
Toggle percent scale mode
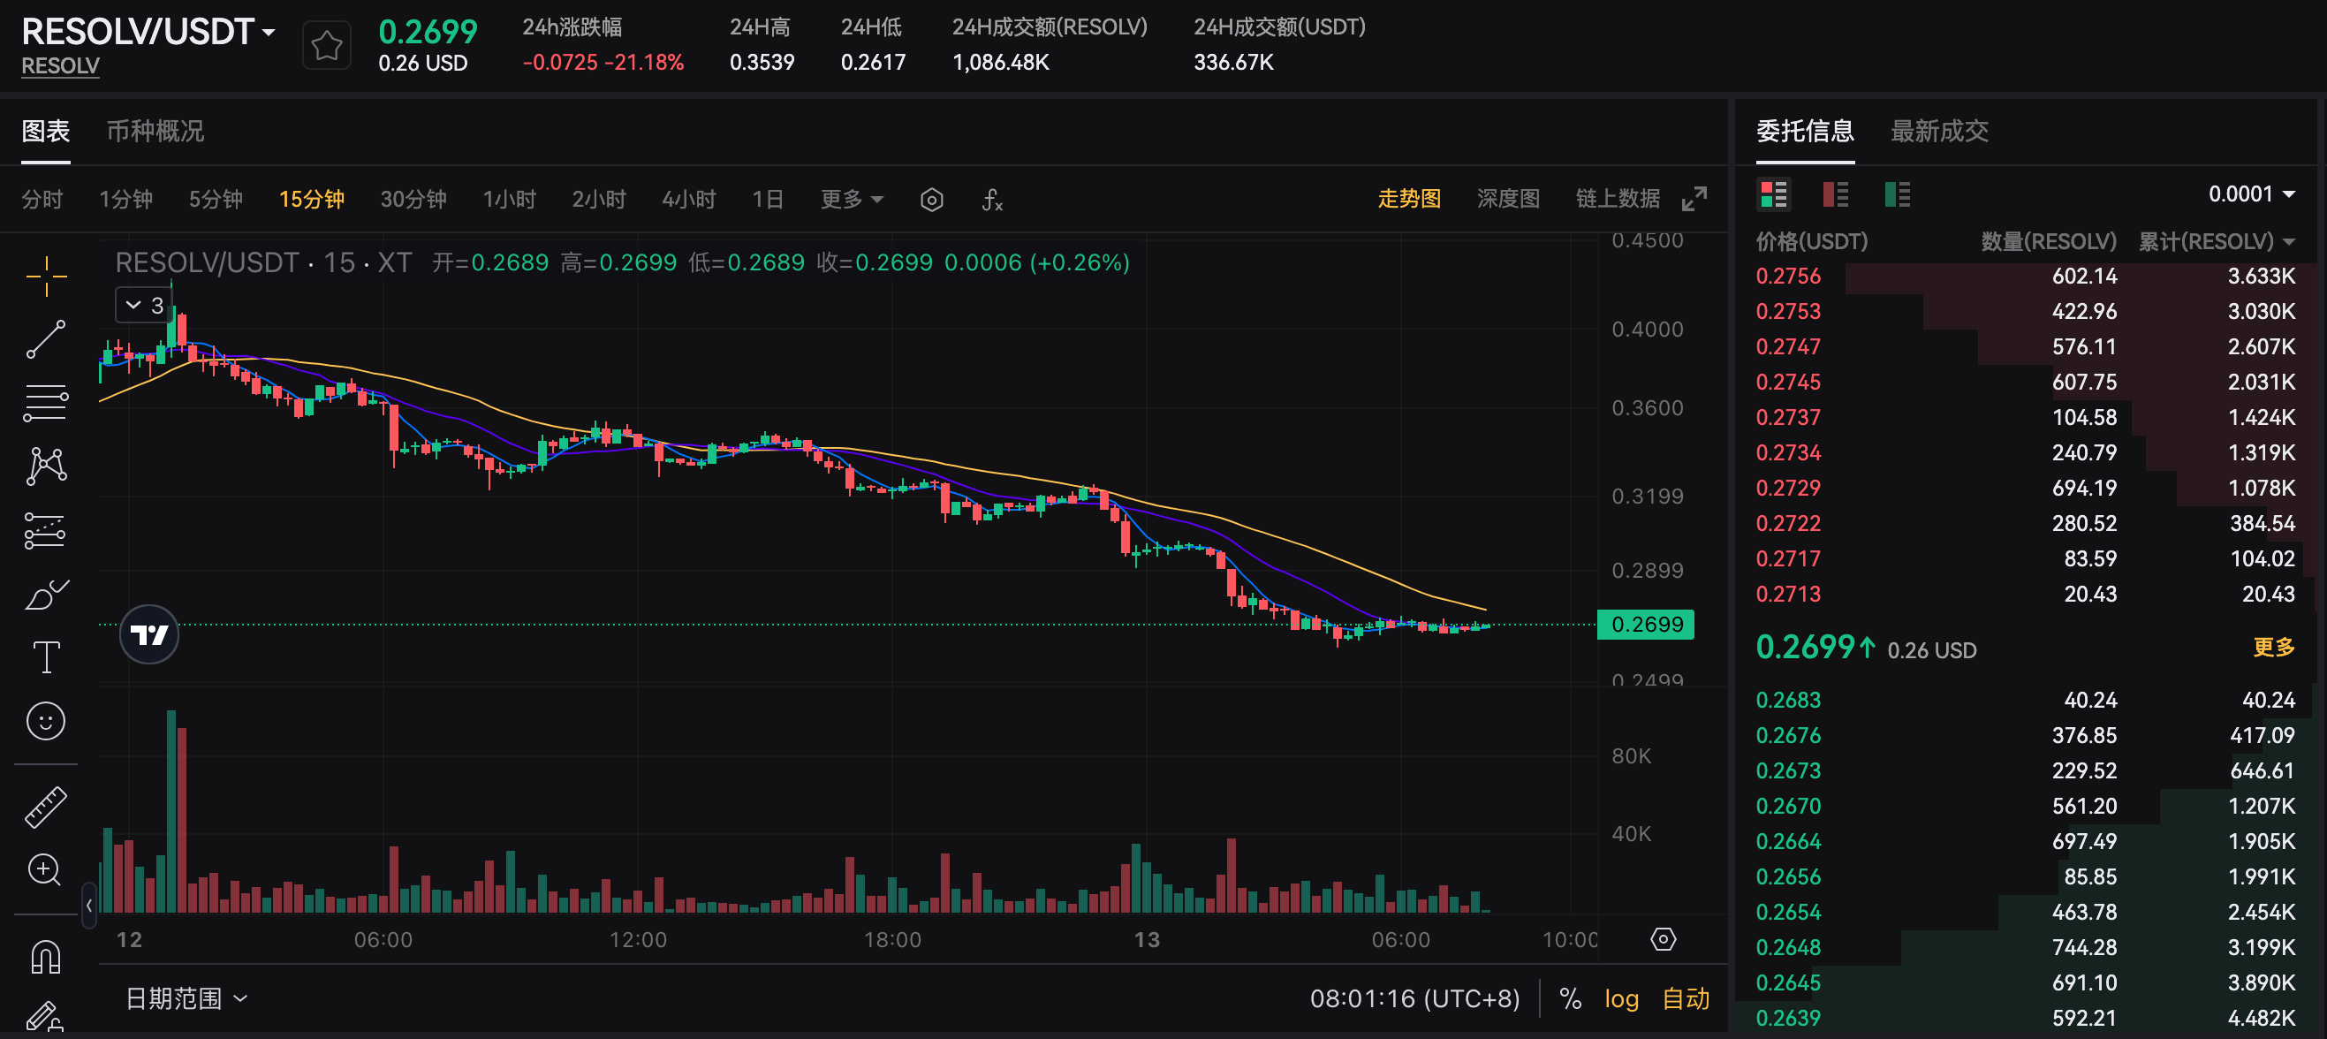1570,998
